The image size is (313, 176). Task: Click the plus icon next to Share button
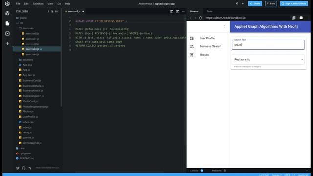click(x=243, y=3)
